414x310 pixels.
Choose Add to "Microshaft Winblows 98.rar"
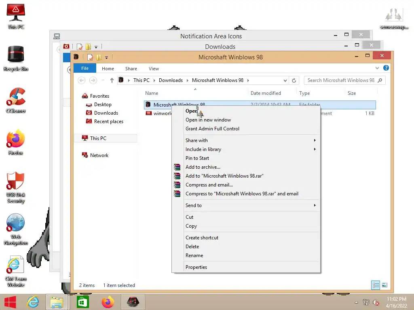(246, 176)
